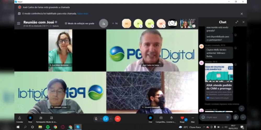
Task: Click Mudar de cenário button
Action: point(51,119)
